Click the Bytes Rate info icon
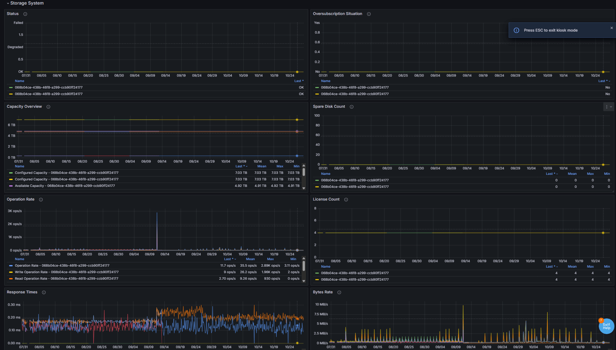 339,292
